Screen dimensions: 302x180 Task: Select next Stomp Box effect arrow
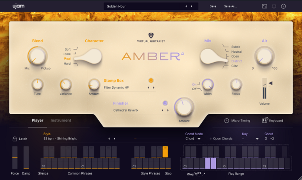point(154,87)
